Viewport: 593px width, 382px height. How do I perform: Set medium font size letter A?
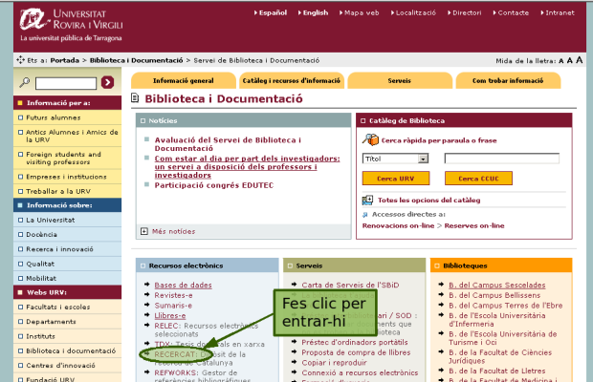(569, 60)
